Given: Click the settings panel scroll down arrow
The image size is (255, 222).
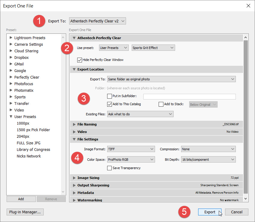Looking at the screenshot, I should pyautogui.click(x=245, y=199).
